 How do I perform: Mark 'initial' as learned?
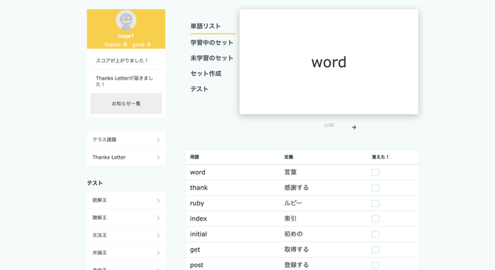tap(375, 234)
